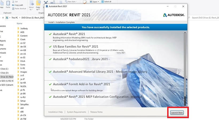Click the Autodesk logo in installer header
Image resolution: width=219 pixels, height=120 pixels.
(x=174, y=15)
